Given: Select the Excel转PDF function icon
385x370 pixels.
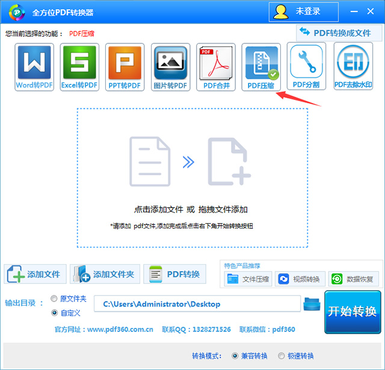Looking at the screenshot, I should (79, 67).
